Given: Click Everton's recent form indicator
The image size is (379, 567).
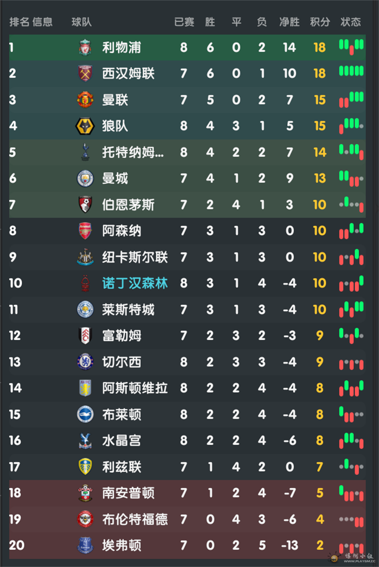Looking at the screenshot, I should tap(351, 548).
